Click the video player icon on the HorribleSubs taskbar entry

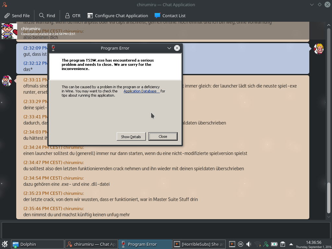pyautogui.click(x=177, y=244)
